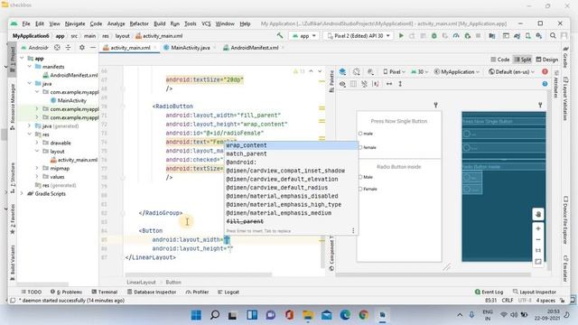Open the Terminal tool window
This screenshot has height=325, width=578.
point(105,292)
